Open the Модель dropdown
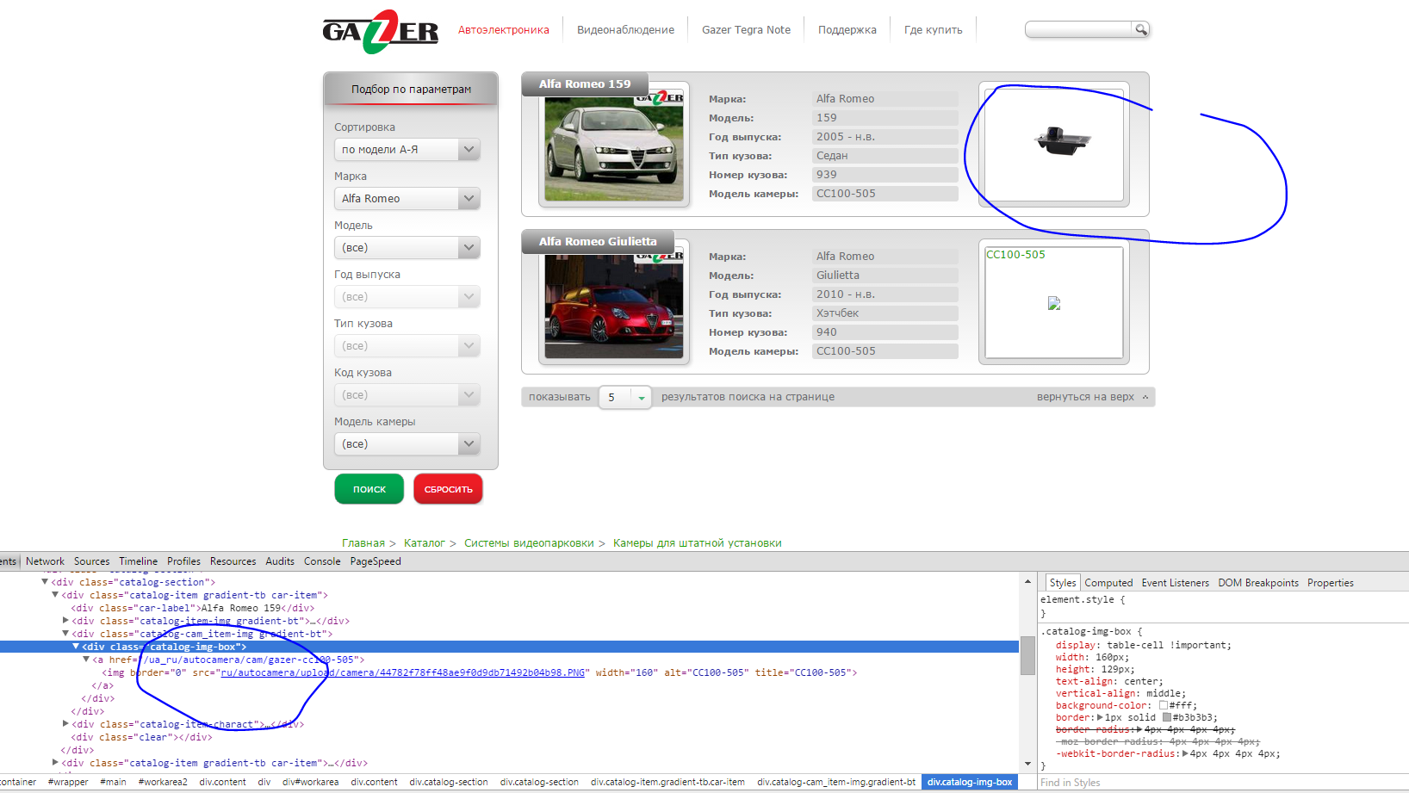This screenshot has height=793, width=1409. tap(407, 248)
